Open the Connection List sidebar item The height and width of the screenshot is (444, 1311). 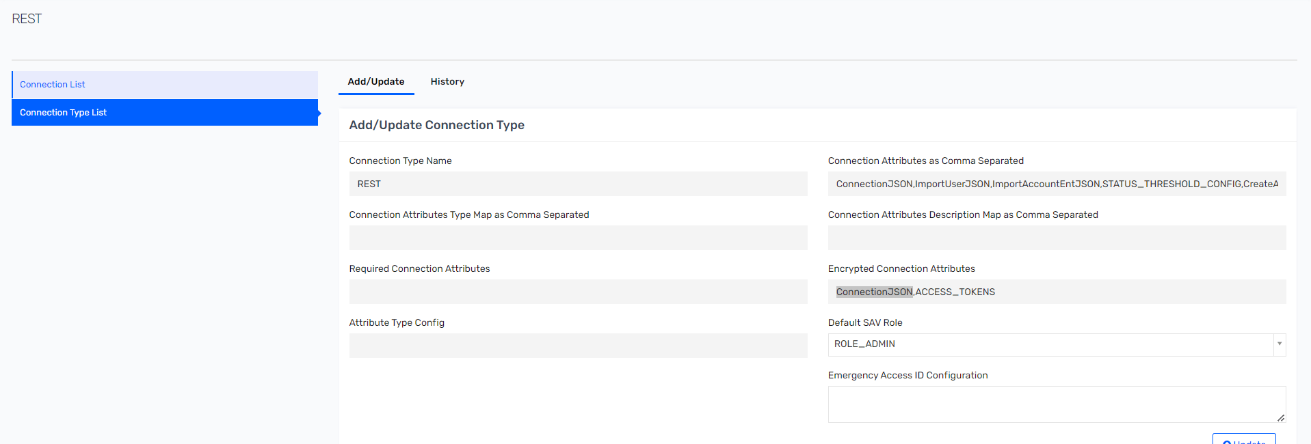[53, 85]
